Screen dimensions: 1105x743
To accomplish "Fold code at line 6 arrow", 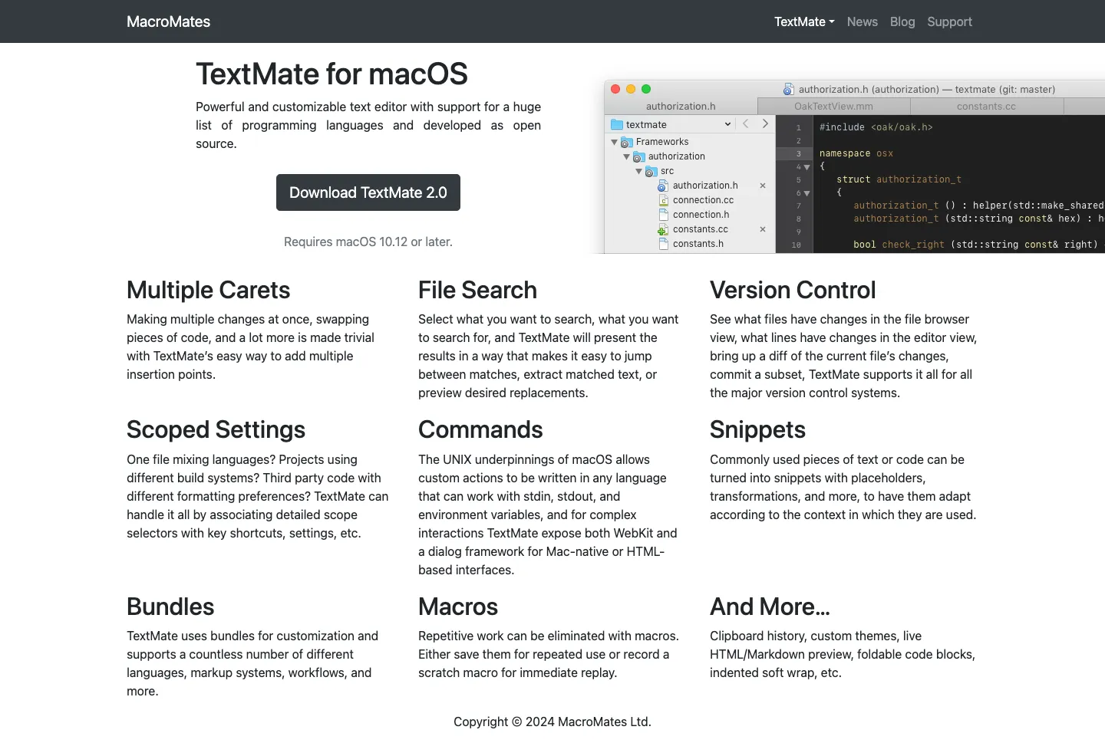I will tap(806, 193).
